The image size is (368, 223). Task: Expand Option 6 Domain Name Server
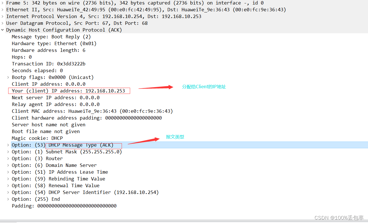point(8,165)
